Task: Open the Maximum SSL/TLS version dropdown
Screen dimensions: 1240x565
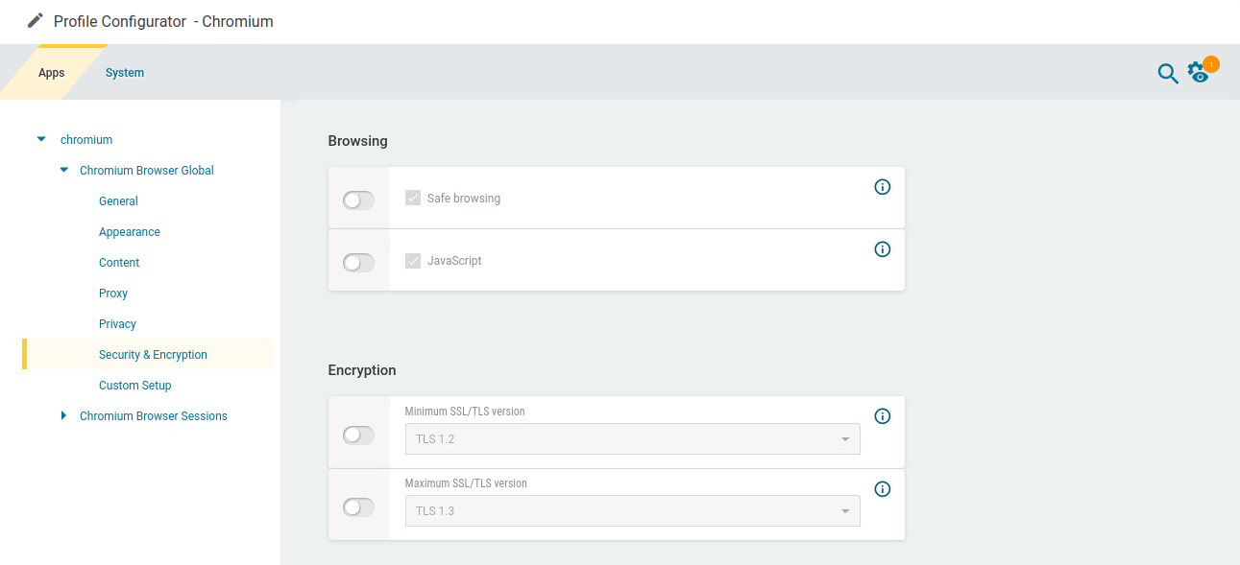Action: 632,511
